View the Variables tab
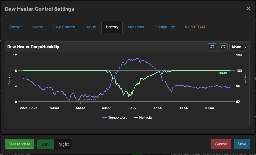This screenshot has height=155, width=256. 136,27
